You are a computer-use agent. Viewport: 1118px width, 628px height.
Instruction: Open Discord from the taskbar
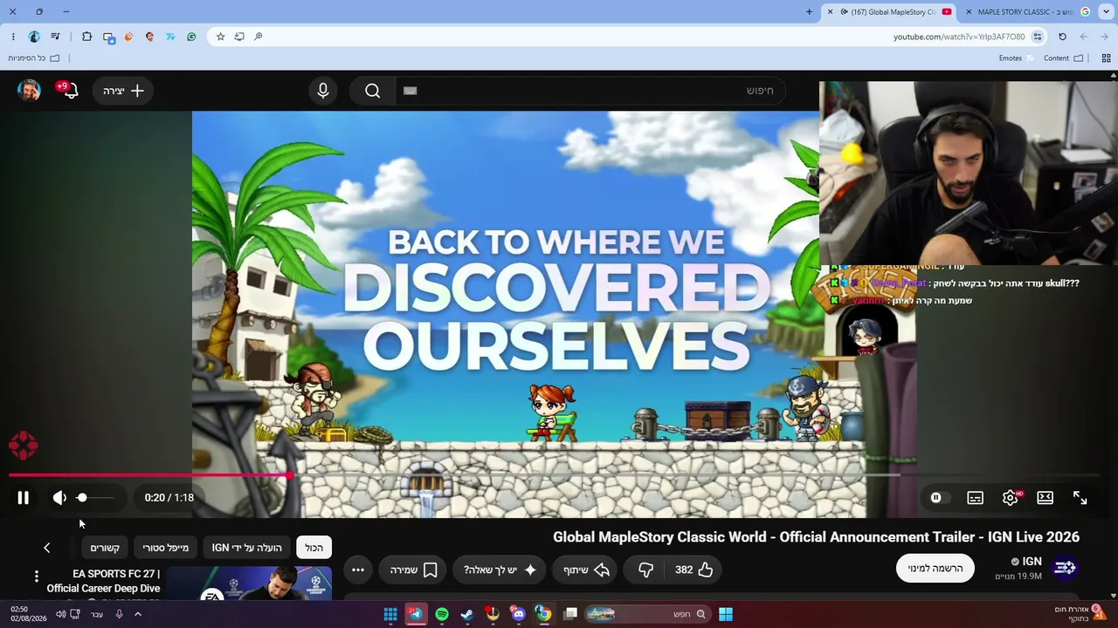tap(519, 614)
